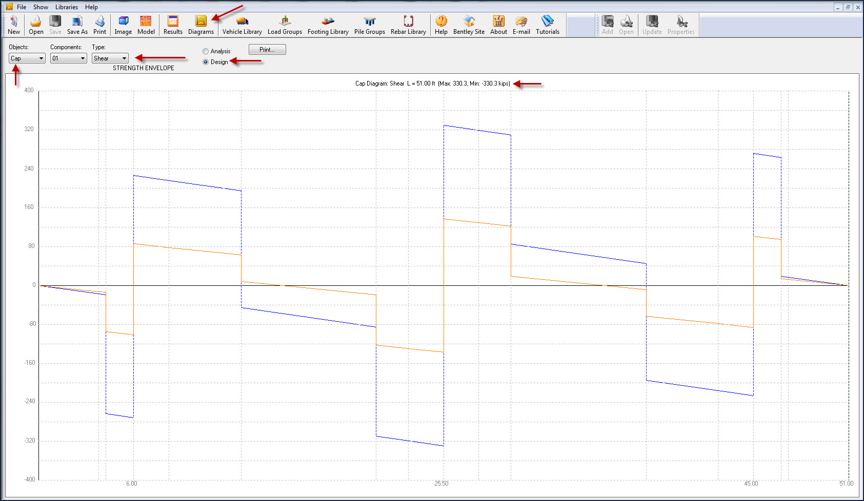The height and width of the screenshot is (501, 864).
Task: Open the Vehicle Library
Action: [242, 25]
